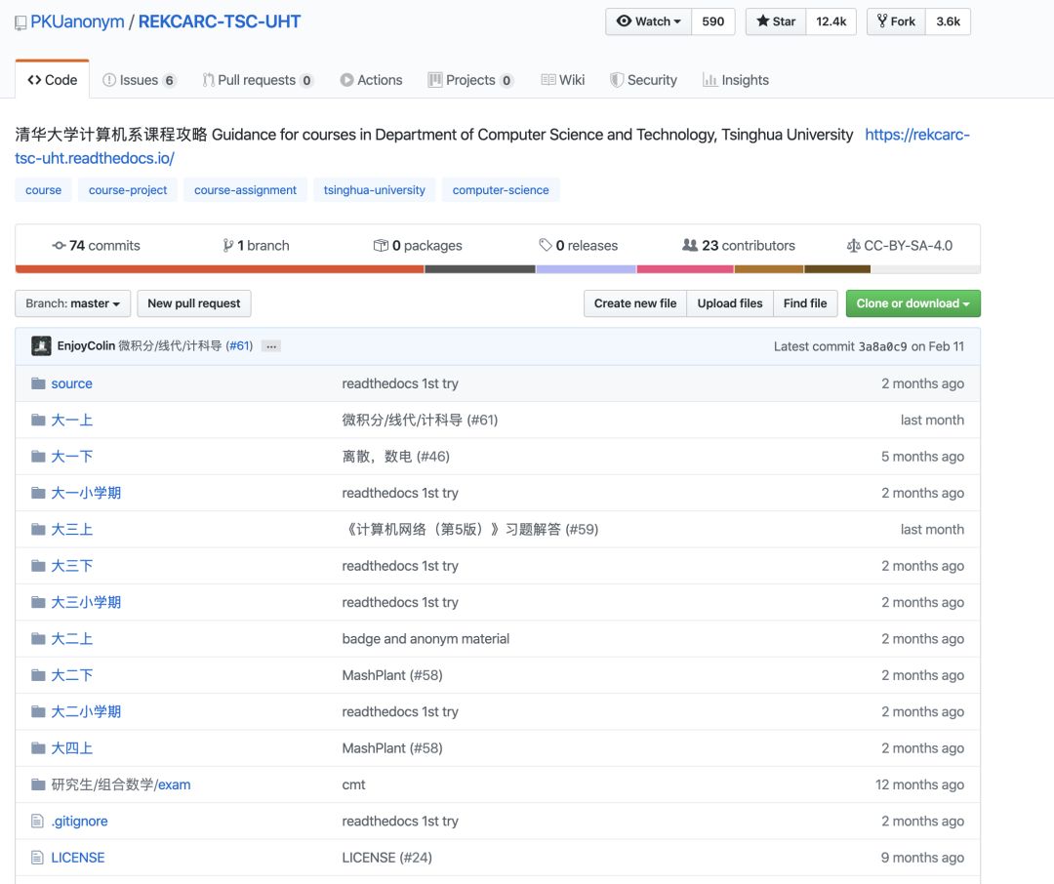
Task: Click the lavender segment of language bar
Action: [x=587, y=269]
